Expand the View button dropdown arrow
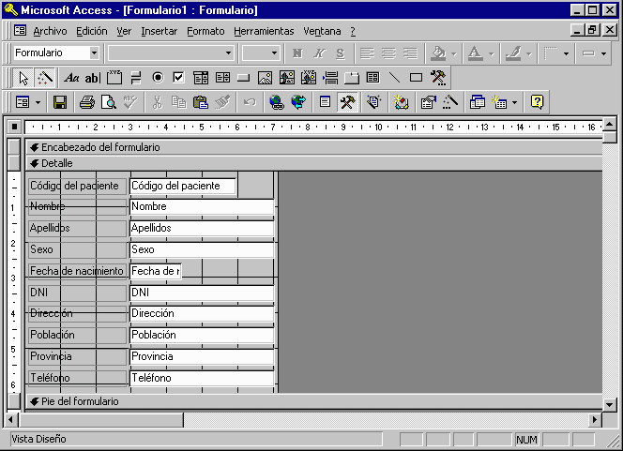Image resolution: width=623 pixels, height=451 pixels. pos(38,102)
